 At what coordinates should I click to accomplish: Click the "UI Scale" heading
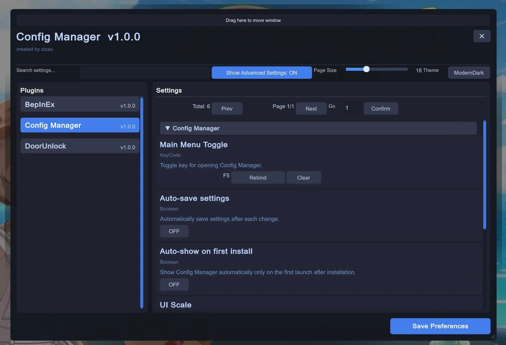click(175, 305)
